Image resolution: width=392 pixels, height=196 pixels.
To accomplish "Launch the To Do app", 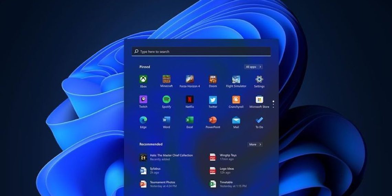I will tap(259, 120).
